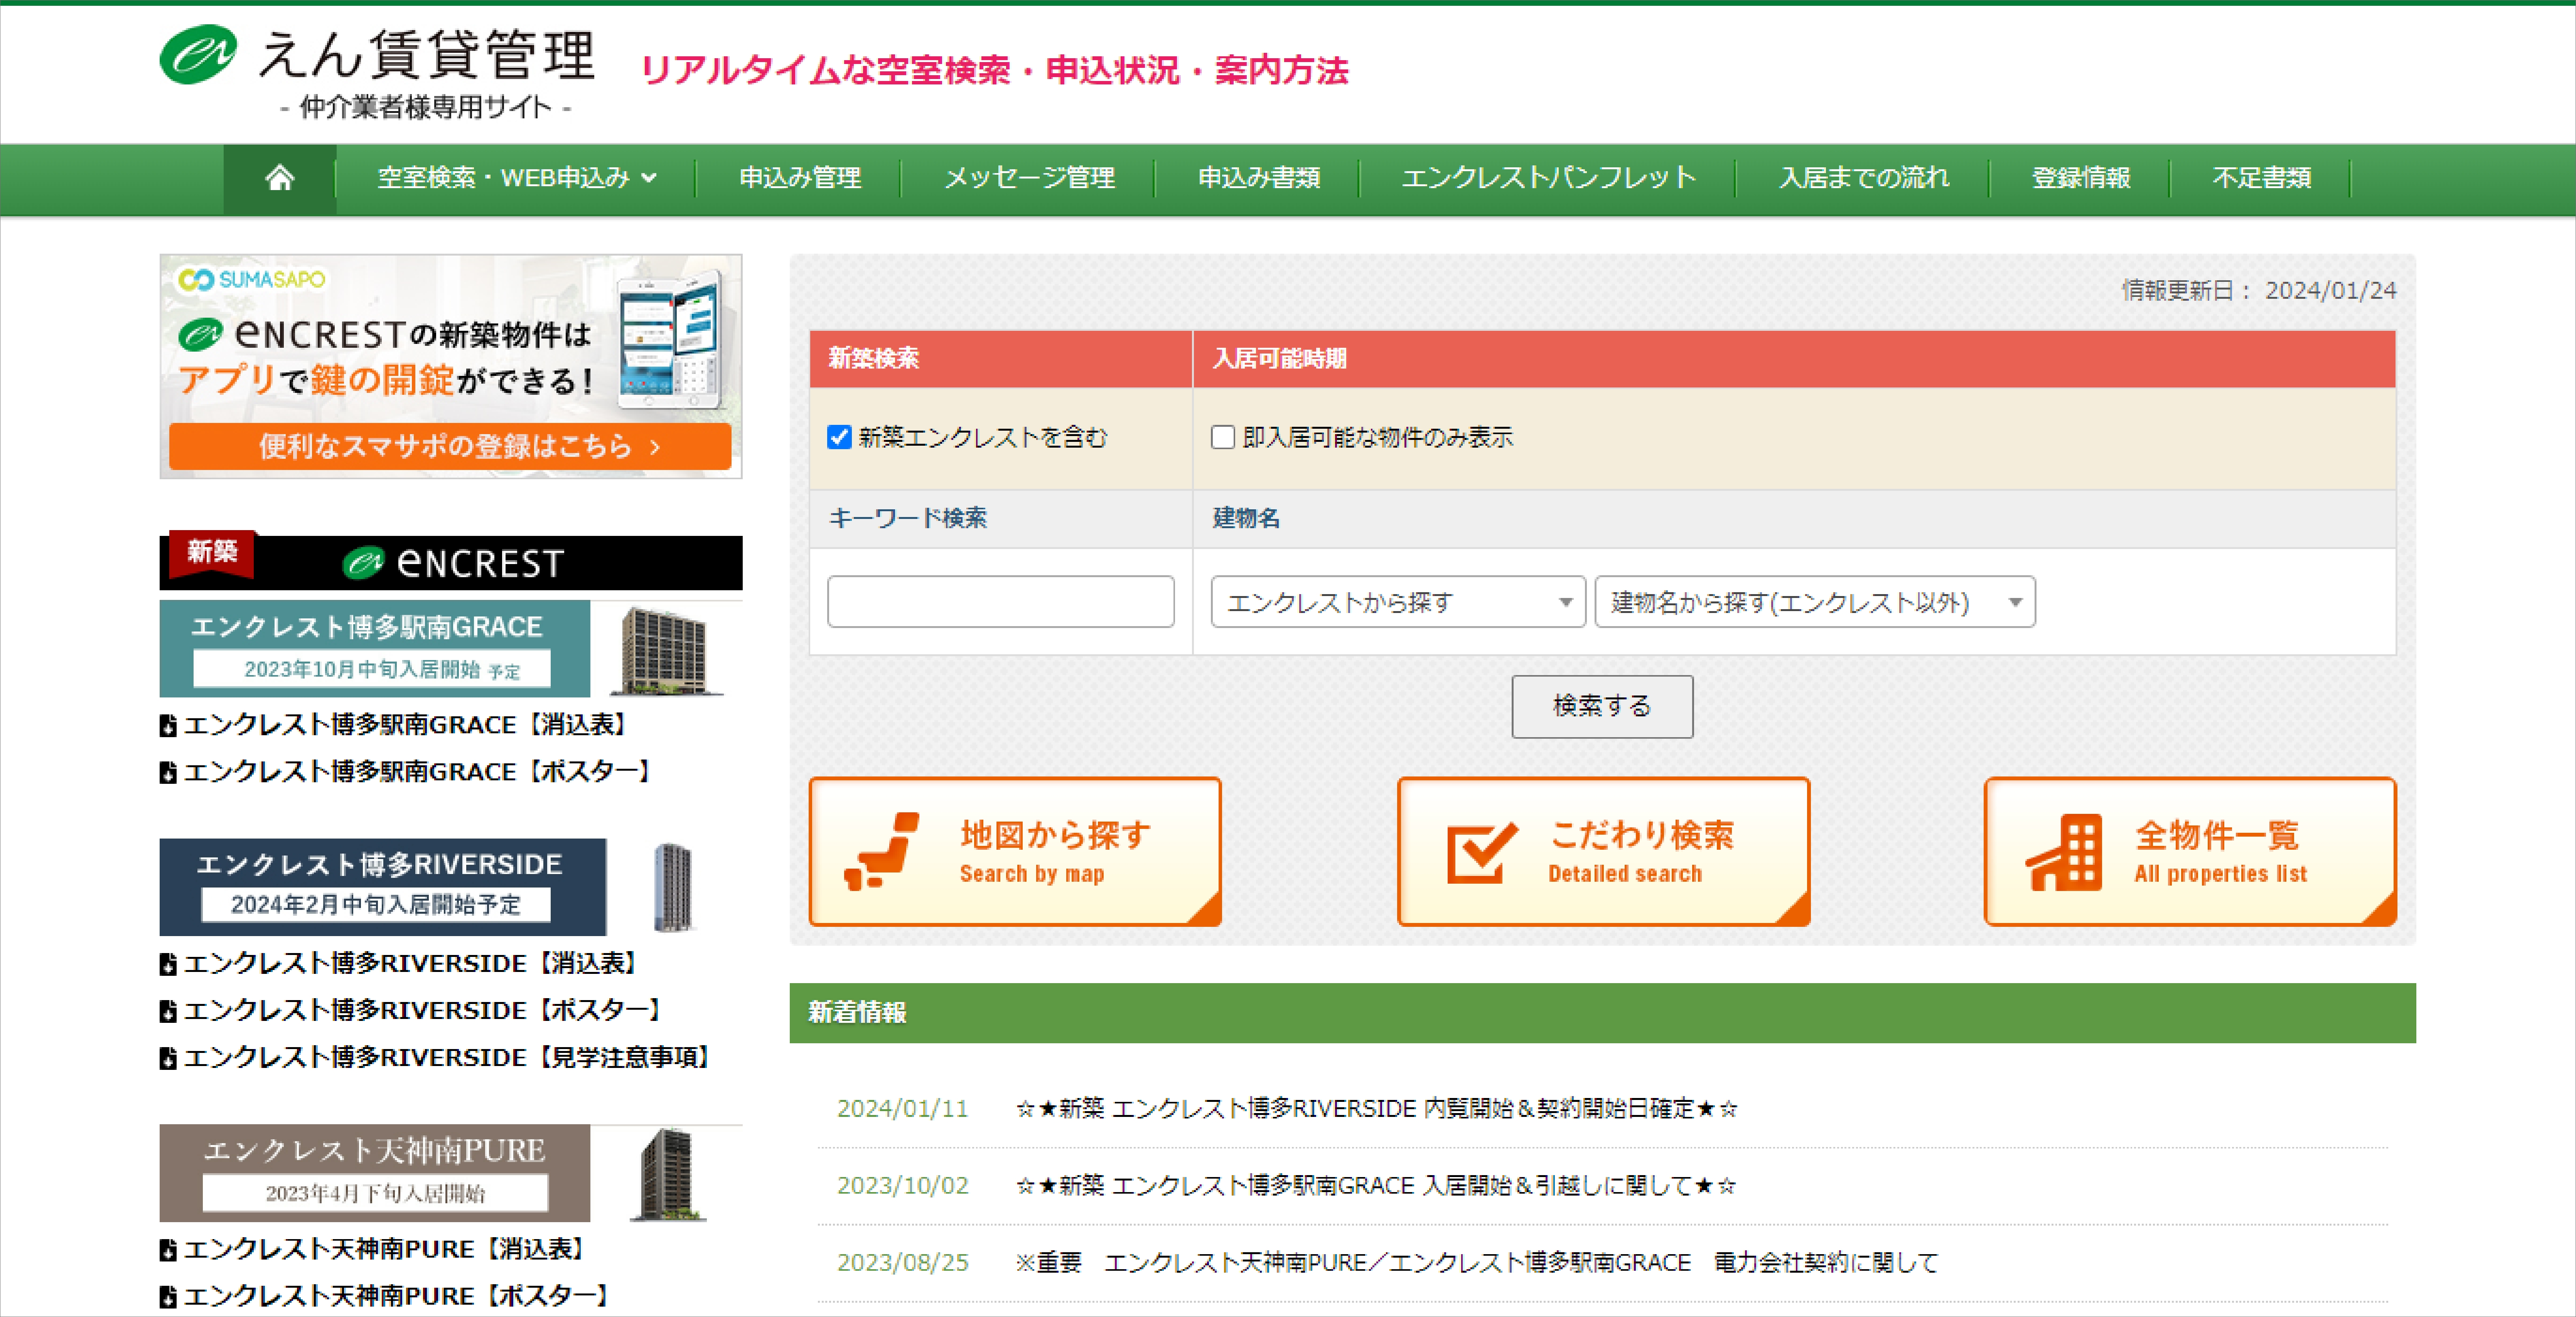Open 申込み書類 menu item
The width and height of the screenshot is (2576, 1317).
coord(1259,178)
